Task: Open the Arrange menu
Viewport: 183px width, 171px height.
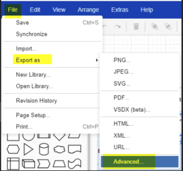Action: click(x=88, y=10)
